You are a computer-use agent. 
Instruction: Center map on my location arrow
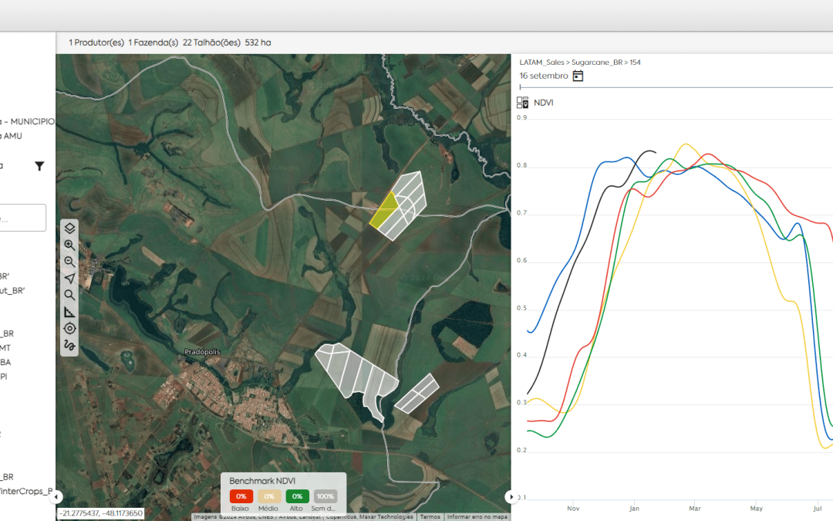(69, 279)
